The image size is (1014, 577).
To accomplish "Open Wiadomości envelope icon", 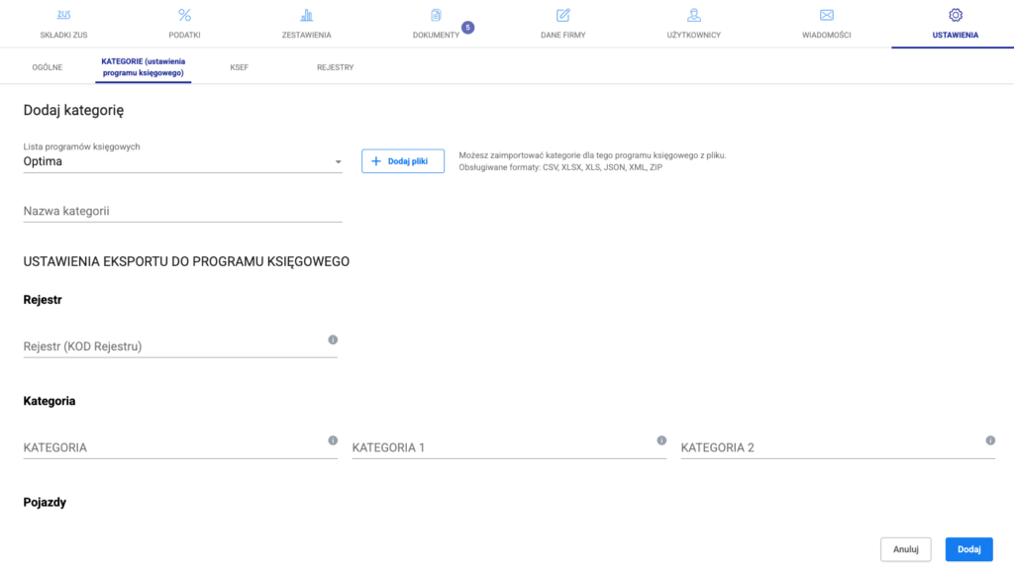I will [x=826, y=15].
